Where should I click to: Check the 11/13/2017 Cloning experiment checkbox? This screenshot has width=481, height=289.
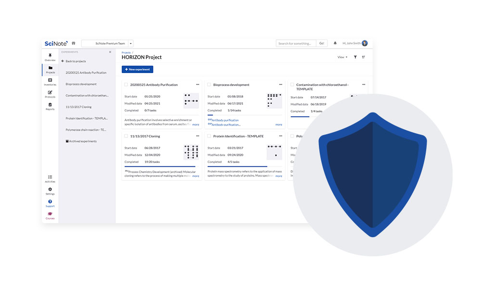(x=126, y=136)
